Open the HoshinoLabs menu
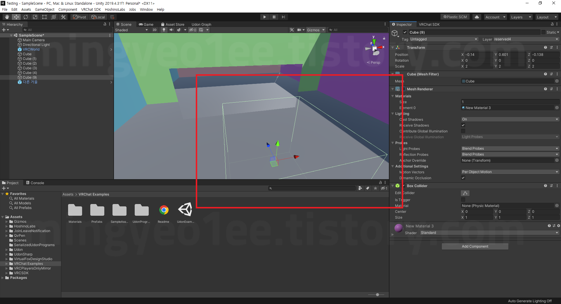This screenshot has height=304, width=561. click(x=115, y=9)
